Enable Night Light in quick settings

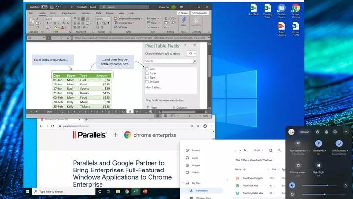click(x=318, y=165)
